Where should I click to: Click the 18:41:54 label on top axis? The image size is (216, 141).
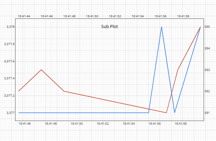point(138,16)
